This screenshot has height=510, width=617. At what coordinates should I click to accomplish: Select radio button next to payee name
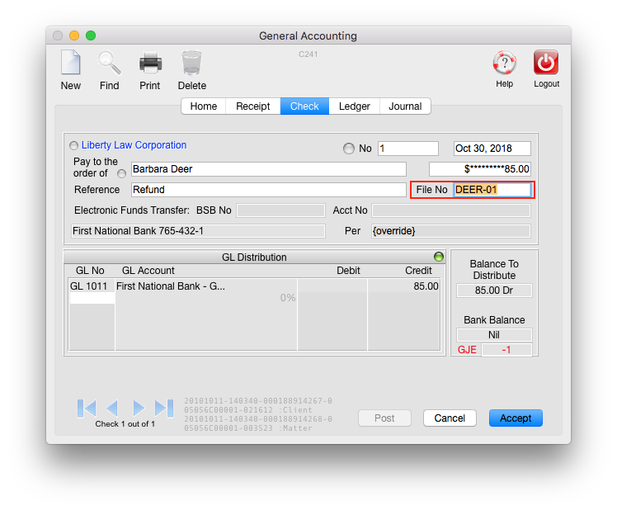(x=122, y=173)
